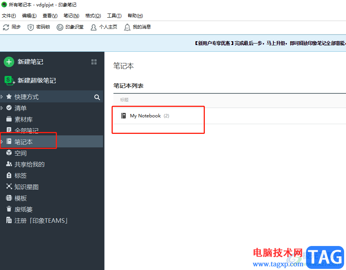Click the building icon beside 注册「印象TEAMS」
346x270 pixels.
9,220
